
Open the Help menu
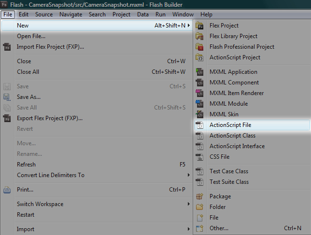[x=206, y=14]
